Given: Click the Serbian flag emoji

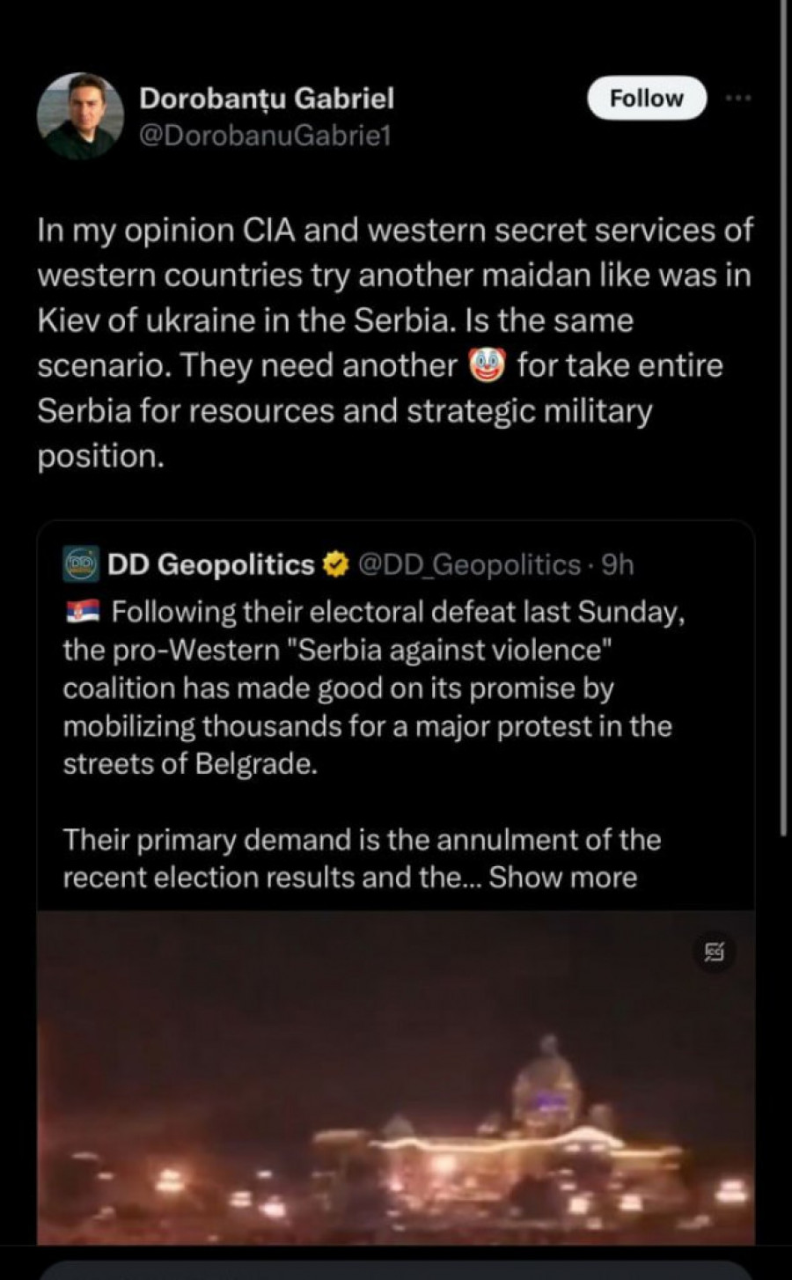Looking at the screenshot, I should (x=84, y=611).
